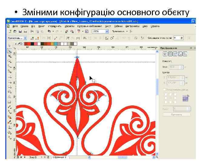This screenshot has width=218, height=164.
Task: Click the angle field stepper arrows
Action: [x=181, y=67]
